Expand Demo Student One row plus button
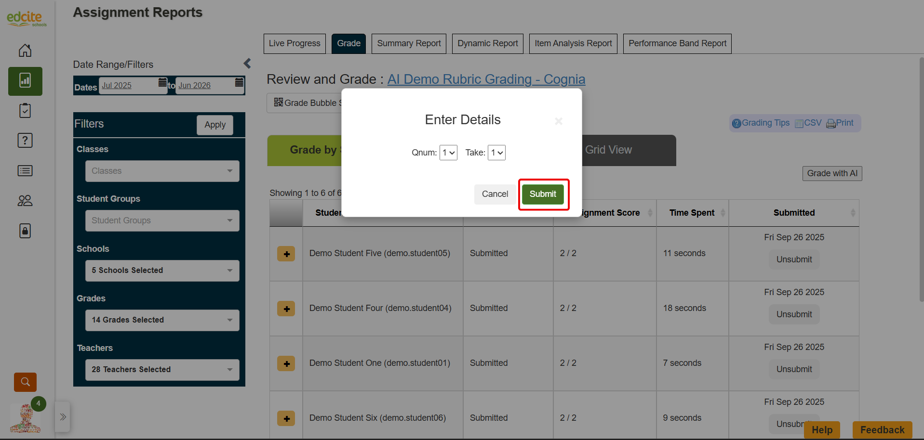Screen dimensions: 924x440 (286, 363)
